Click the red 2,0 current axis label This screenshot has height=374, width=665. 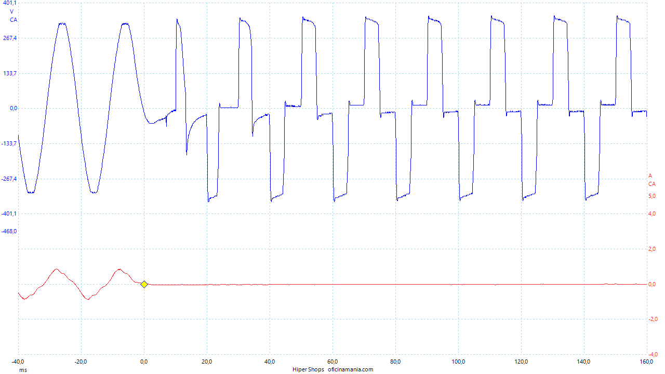pos(653,249)
